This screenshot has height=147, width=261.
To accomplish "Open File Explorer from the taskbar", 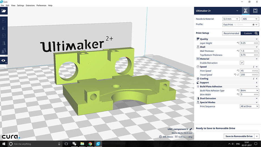I will click(82, 144).
